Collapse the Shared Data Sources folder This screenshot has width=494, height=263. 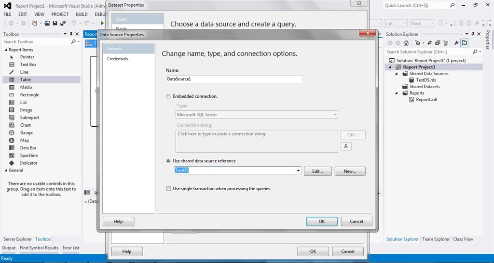point(397,74)
